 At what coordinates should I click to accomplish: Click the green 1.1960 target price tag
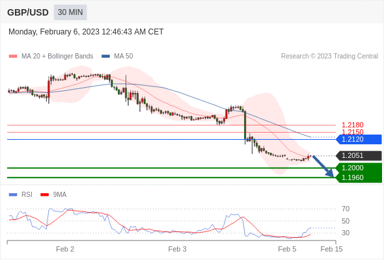[359, 177]
